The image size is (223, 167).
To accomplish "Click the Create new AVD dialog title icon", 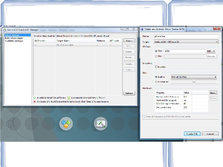I will (142, 29).
